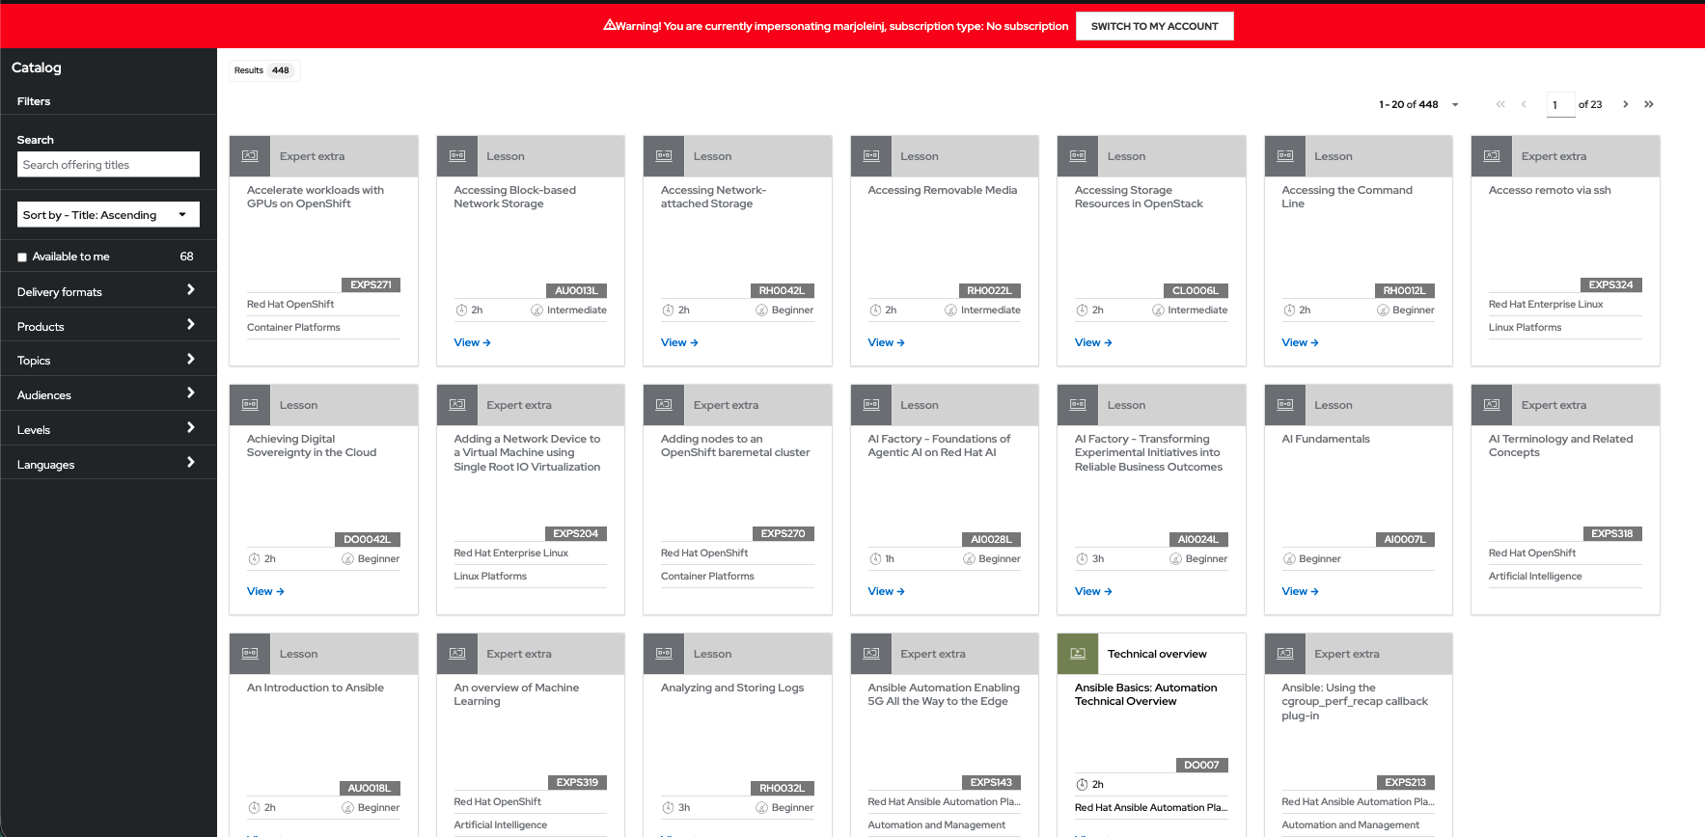
Task: Jump to the last results page
Action: click(x=1649, y=104)
